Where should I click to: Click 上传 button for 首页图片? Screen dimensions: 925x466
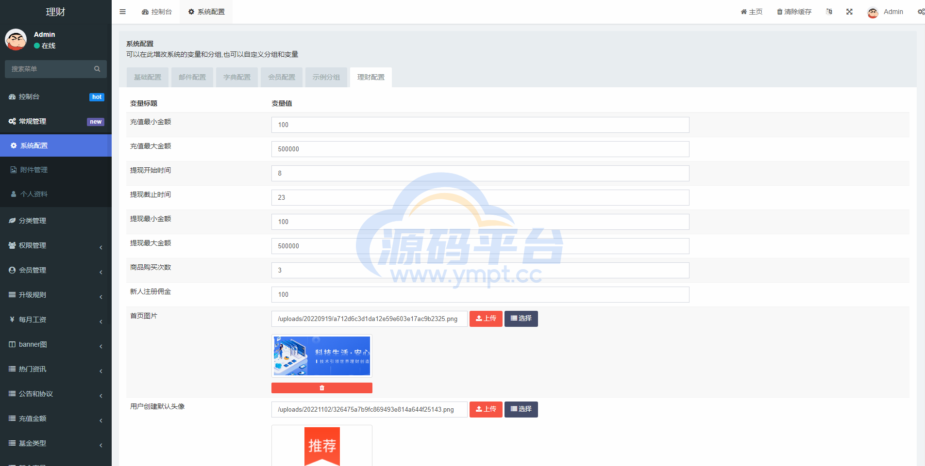point(486,319)
